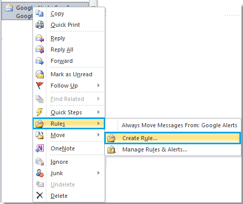
Task: Expand the Rules submenu arrow
Action: (99, 124)
